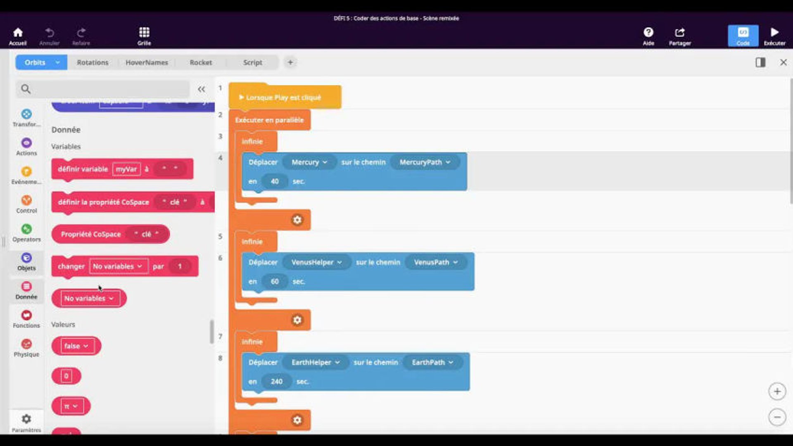The width and height of the screenshot is (793, 446).
Task: Close the code editor panel
Action: (783, 62)
